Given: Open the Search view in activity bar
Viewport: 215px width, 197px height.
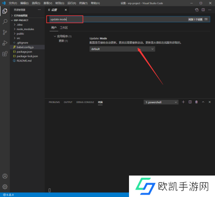Looking at the screenshot, I should pos(5,22).
